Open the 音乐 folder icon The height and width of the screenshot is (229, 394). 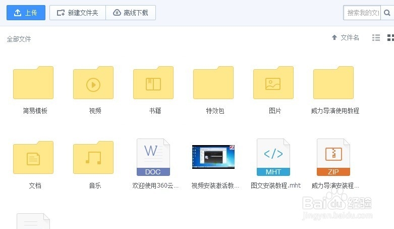tap(93, 157)
